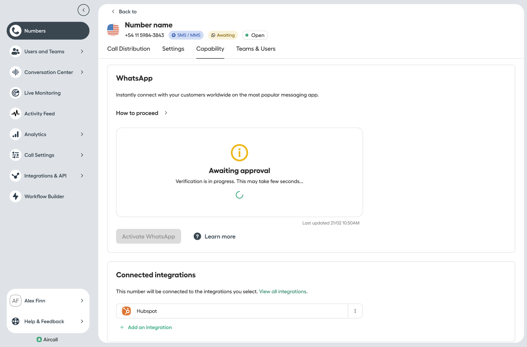Open the Hubspot three-dot options menu
This screenshot has width=527, height=347.
tap(355, 311)
